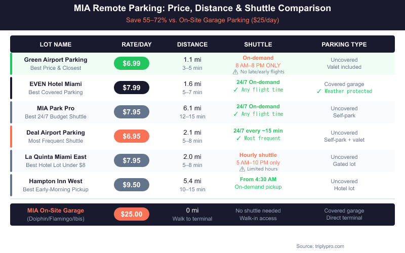Select the dark $7.99 price badge
Screen dimensions: 405x253
click(x=132, y=88)
